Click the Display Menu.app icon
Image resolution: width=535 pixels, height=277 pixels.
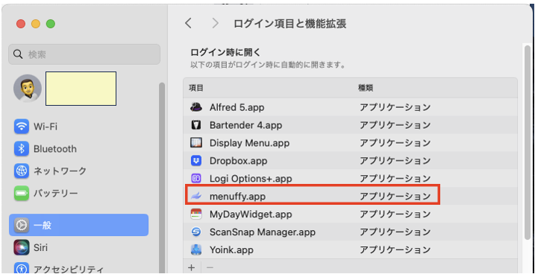click(196, 142)
